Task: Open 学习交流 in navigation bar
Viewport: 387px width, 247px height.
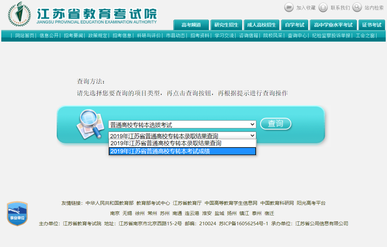Action: pos(224,36)
